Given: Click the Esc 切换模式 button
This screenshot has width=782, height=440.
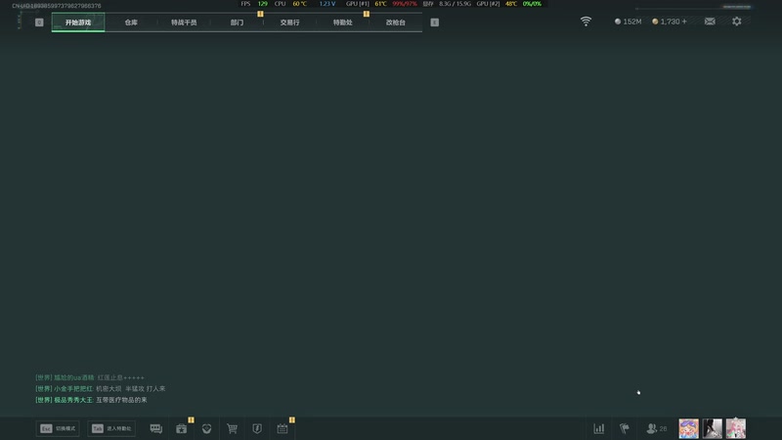Looking at the screenshot, I should pyautogui.click(x=58, y=428).
